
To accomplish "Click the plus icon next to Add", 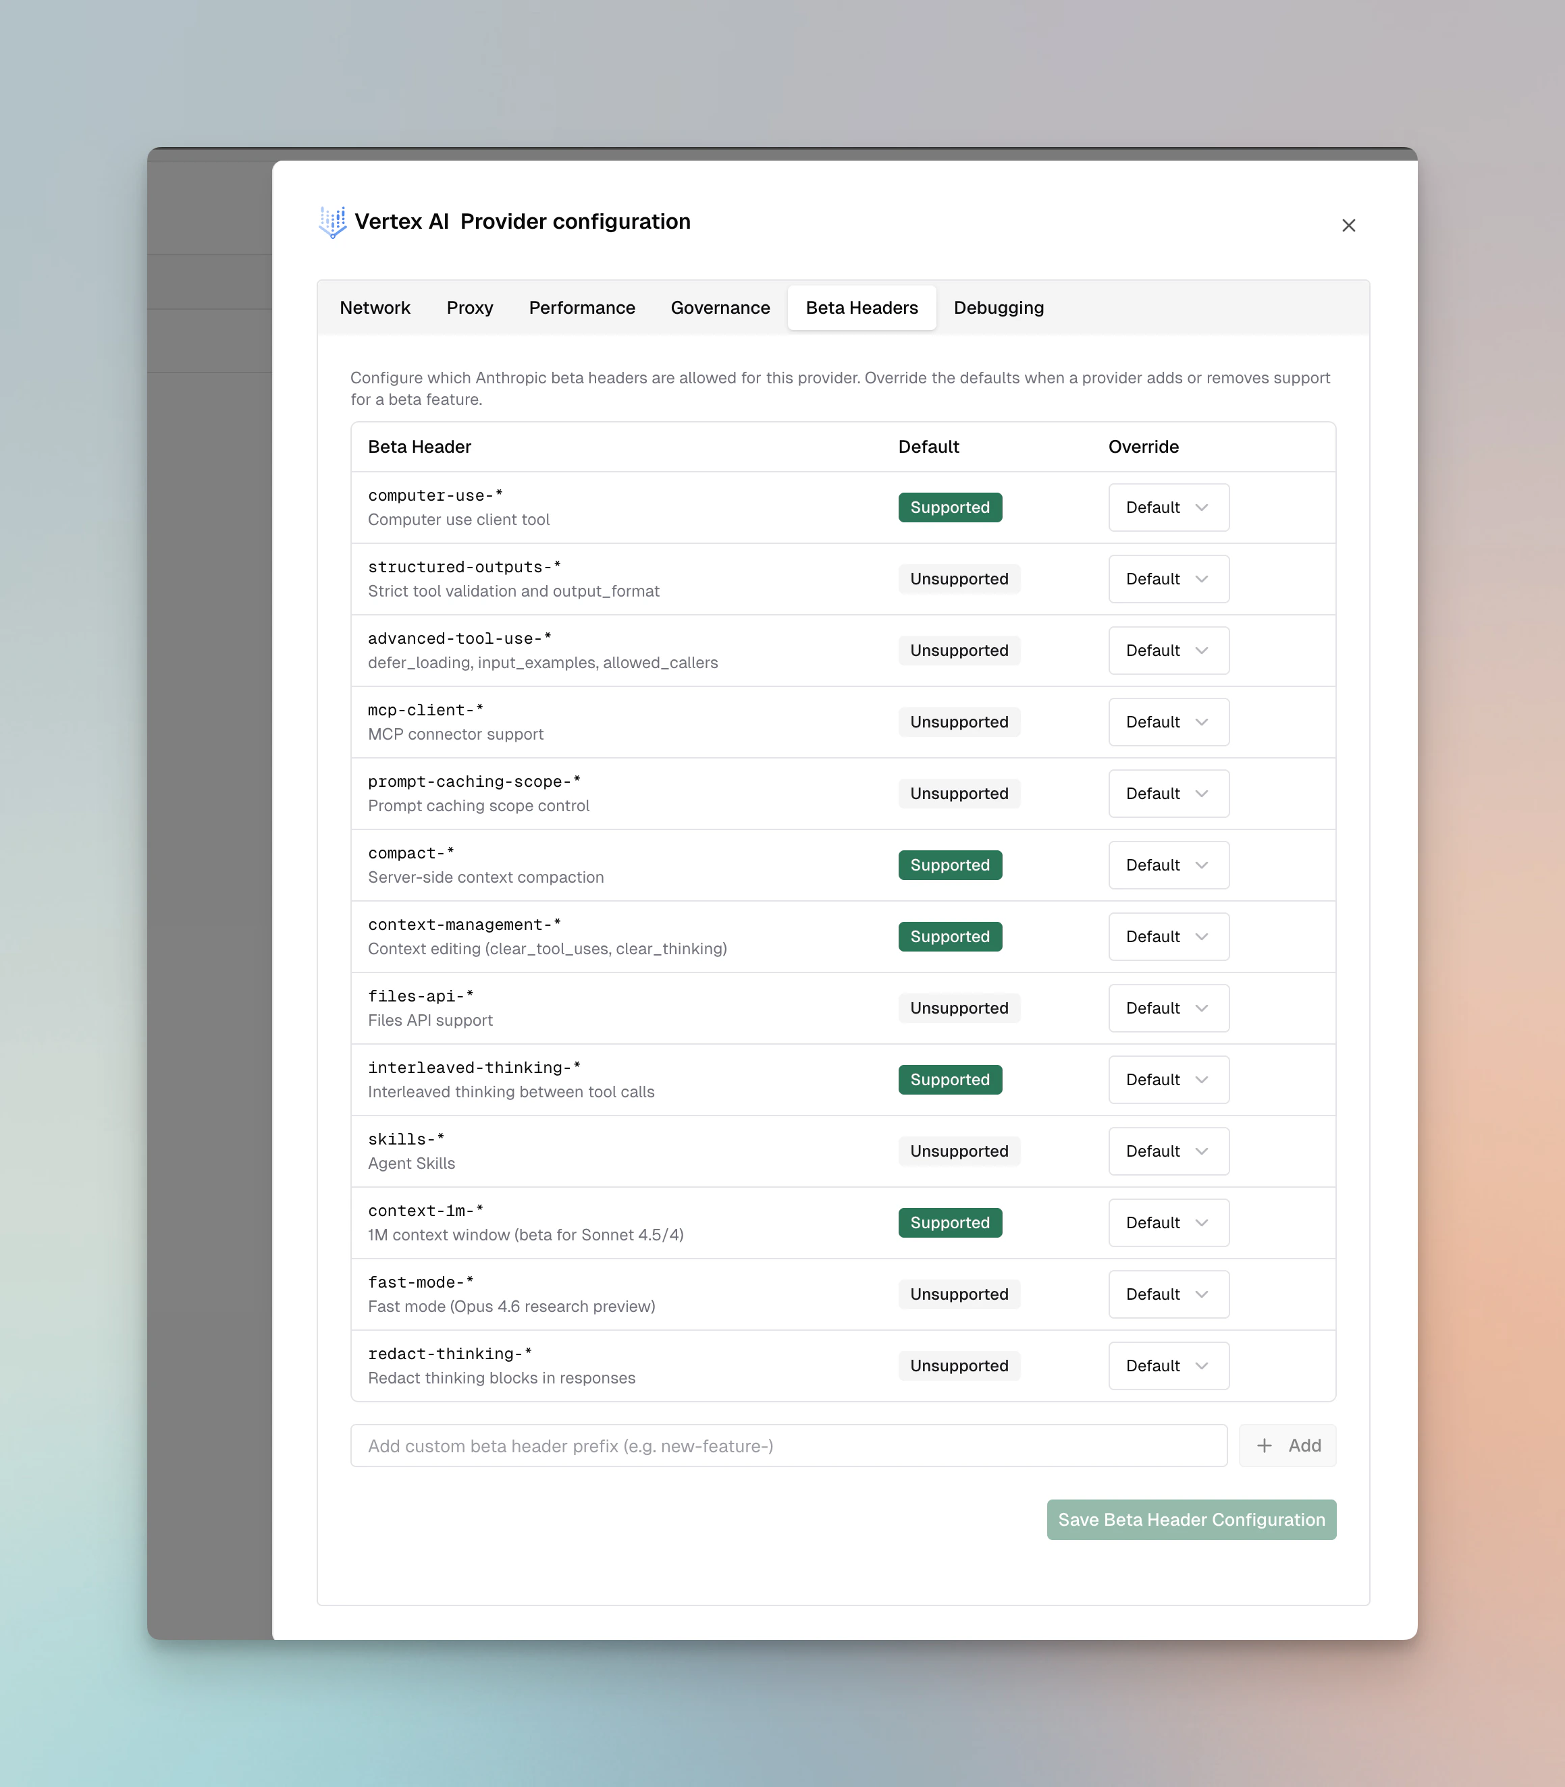I will 1264,1445.
